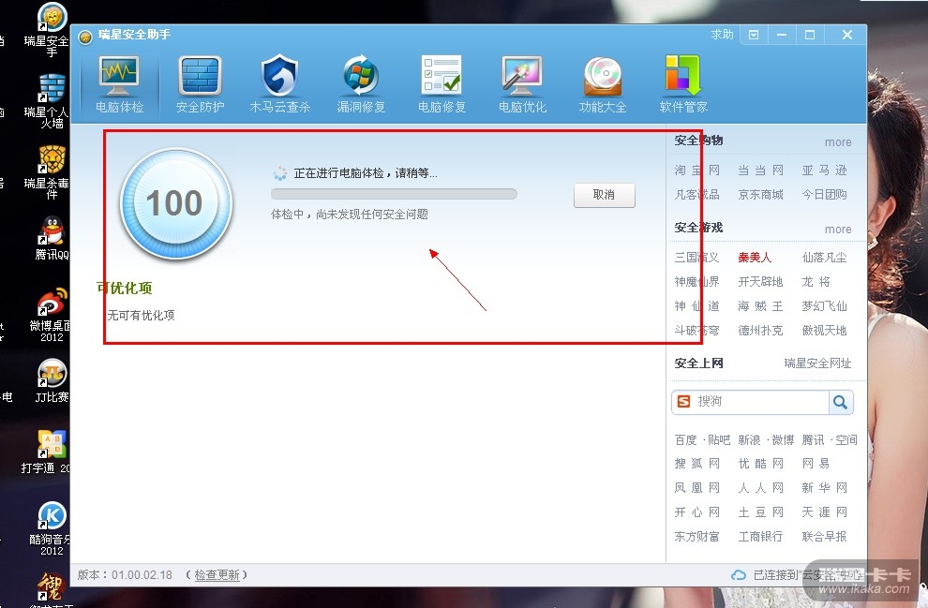Open more links under 安全购物

coord(838,142)
